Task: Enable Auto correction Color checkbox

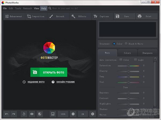Action: (121, 60)
